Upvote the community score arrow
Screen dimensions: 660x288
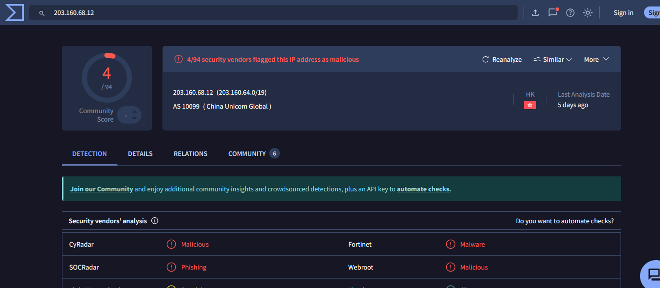click(134, 112)
